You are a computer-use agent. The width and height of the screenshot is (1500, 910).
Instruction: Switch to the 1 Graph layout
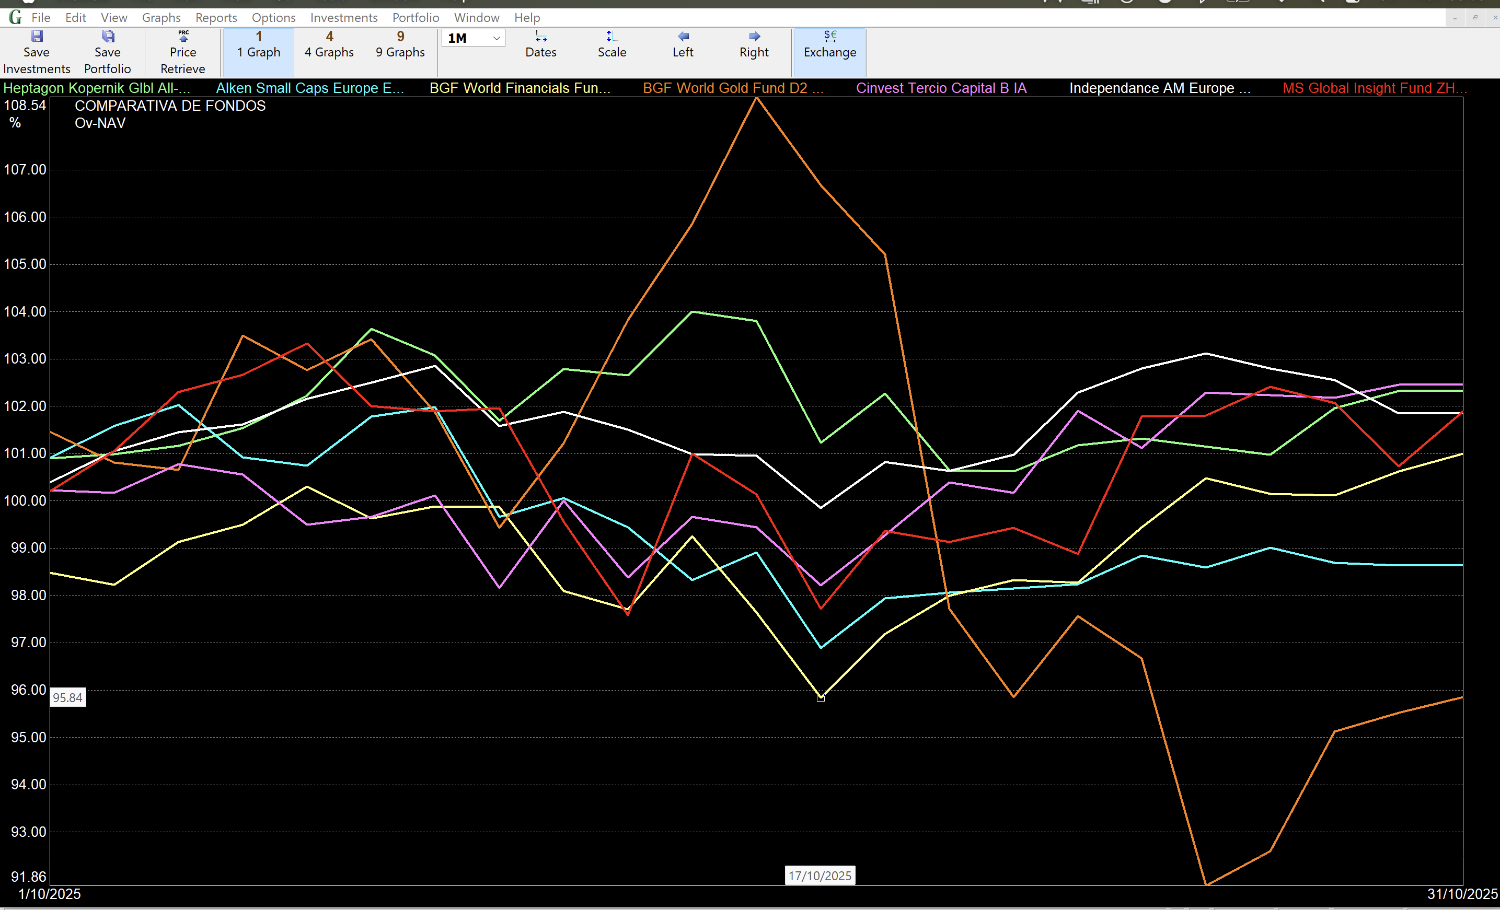259,44
